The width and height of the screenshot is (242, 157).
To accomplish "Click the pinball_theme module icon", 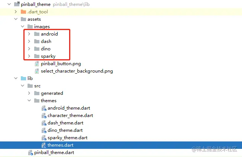I will pos(17,4).
